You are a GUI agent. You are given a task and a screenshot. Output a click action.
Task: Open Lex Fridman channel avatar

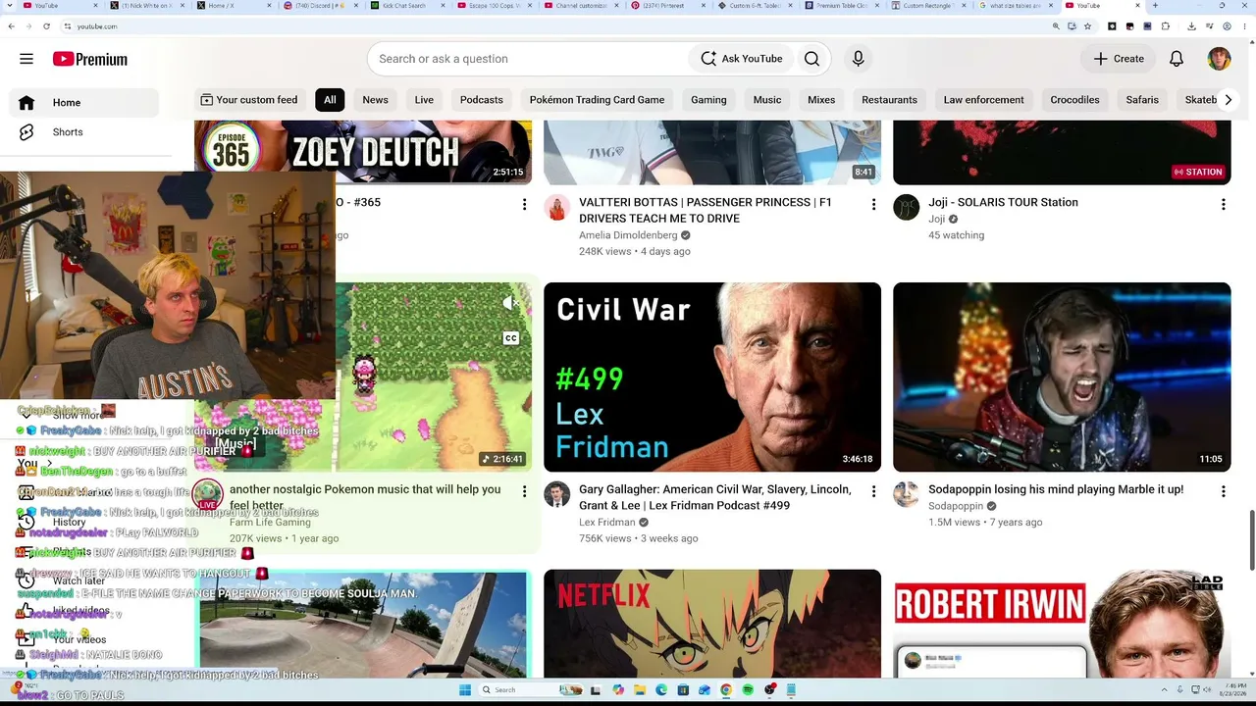coord(557,494)
